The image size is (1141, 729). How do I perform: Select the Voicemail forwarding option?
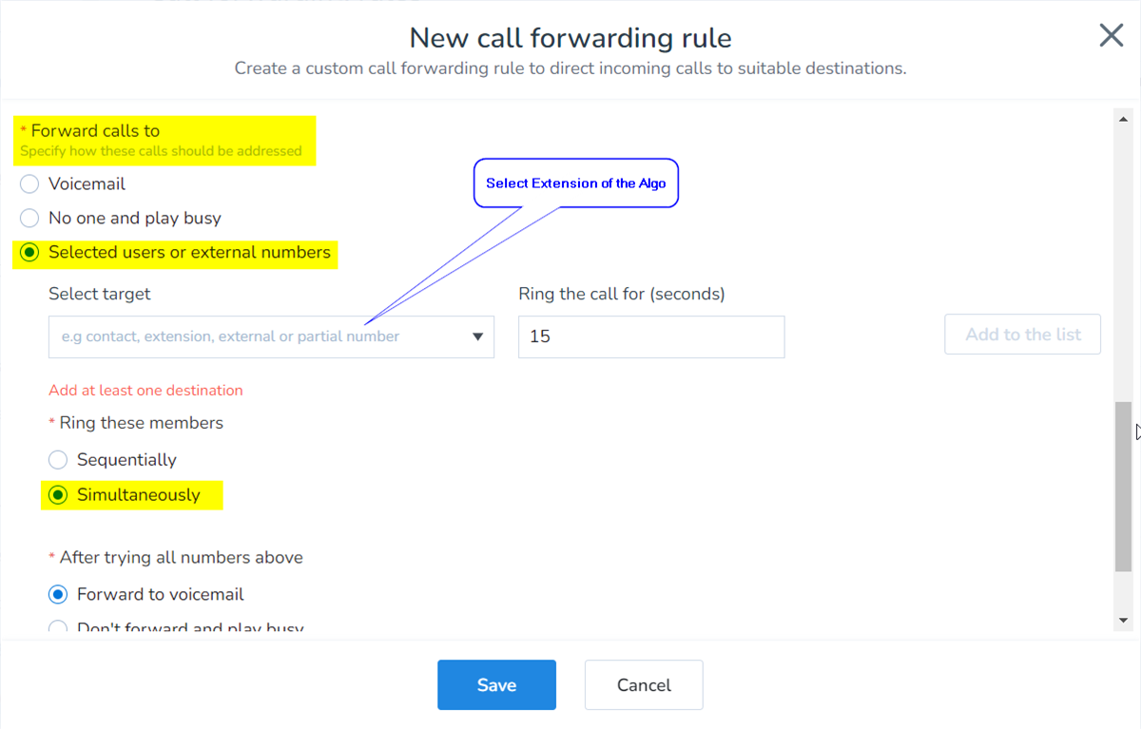pyautogui.click(x=29, y=184)
